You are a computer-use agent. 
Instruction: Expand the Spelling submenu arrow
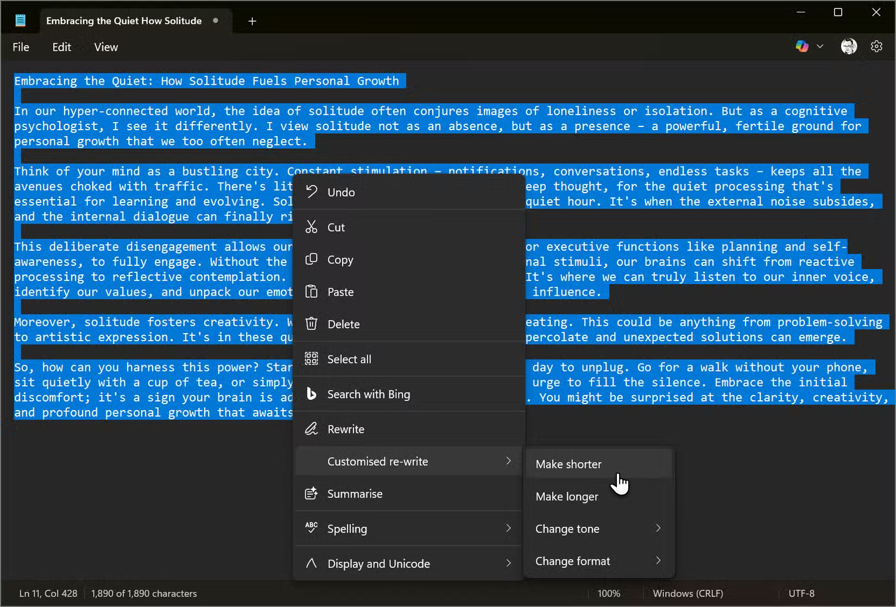point(508,528)
